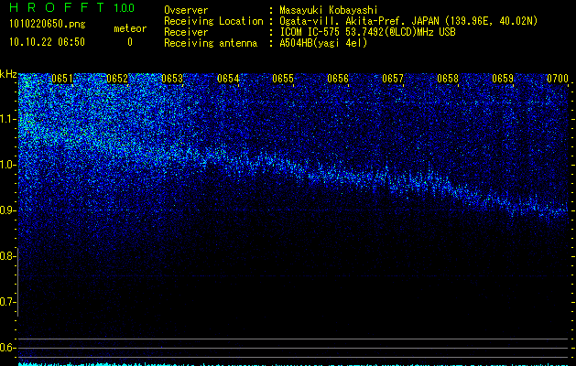Click the 0656 time marker

[338, 79]
